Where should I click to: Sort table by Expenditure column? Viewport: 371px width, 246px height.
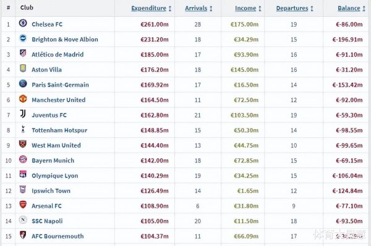149,8
